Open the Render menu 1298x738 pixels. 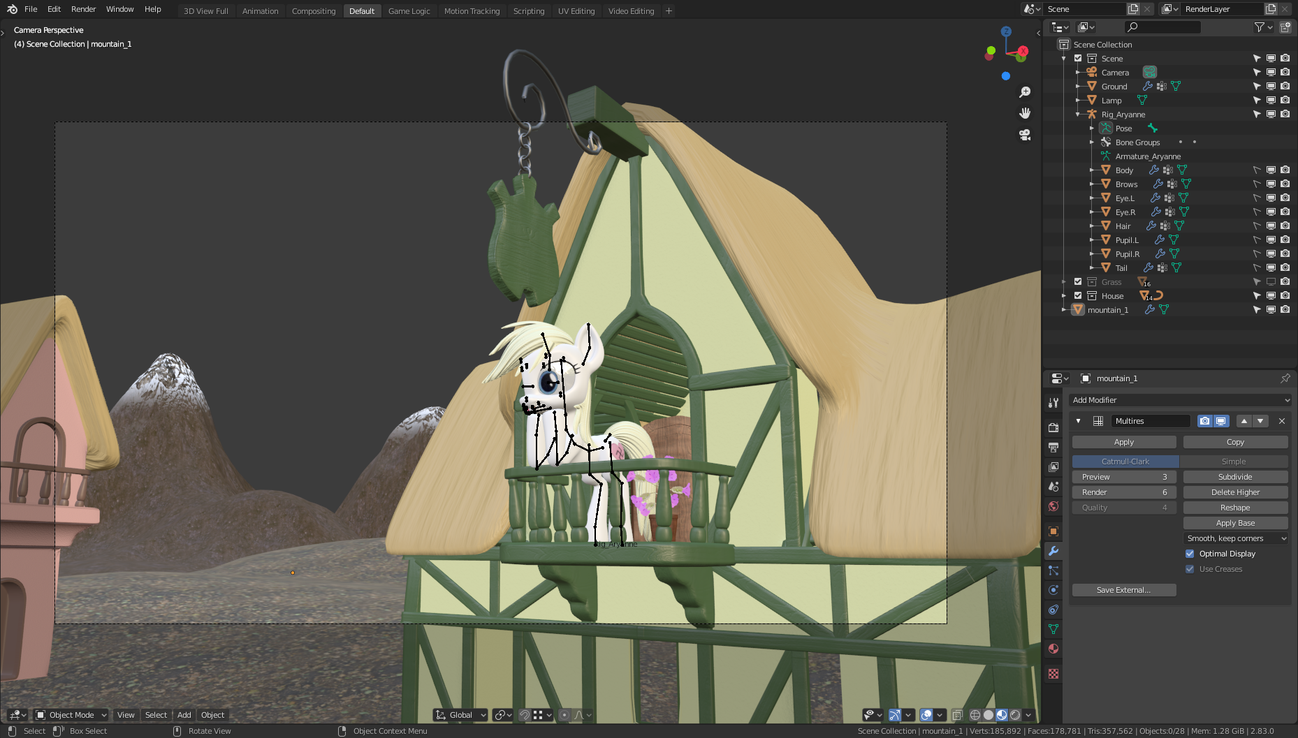(x=83, y=9)
